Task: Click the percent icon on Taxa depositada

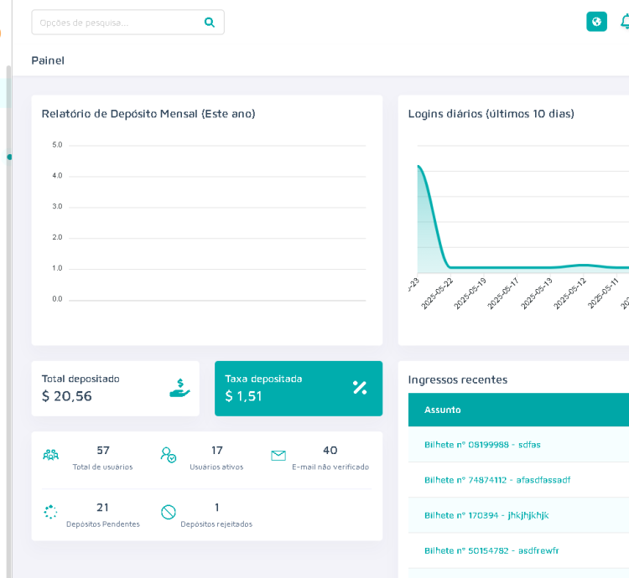Action: [360, 387]
